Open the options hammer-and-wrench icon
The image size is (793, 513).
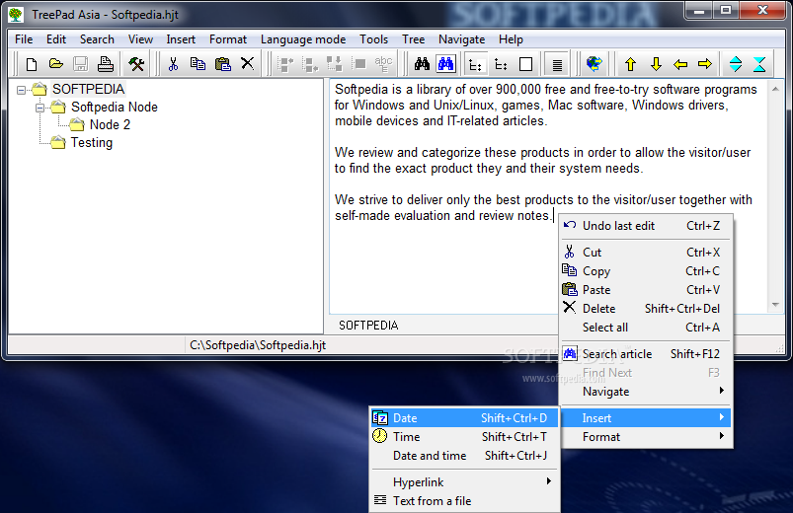(x=136, y=64)
